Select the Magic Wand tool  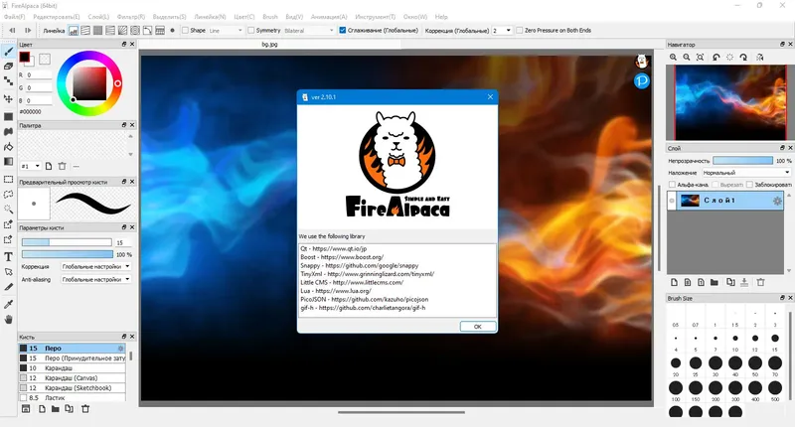pyautogui.click(x=8, y=210)
